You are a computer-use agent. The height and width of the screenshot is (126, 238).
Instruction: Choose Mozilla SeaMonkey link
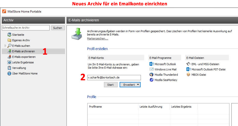click(x=166, y=80)
